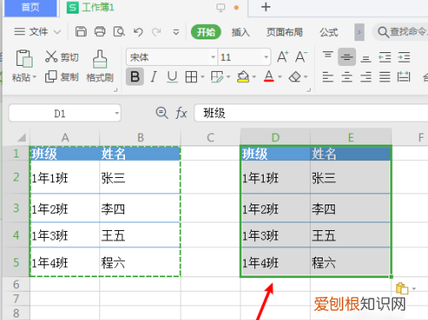
Task: Switch to the 插入 ribbon tab
Action: click(241, 33)
